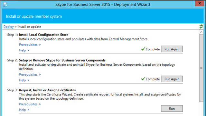Expand Prerequisites under Step 2
206x116 pixels.
pos(30,75)
